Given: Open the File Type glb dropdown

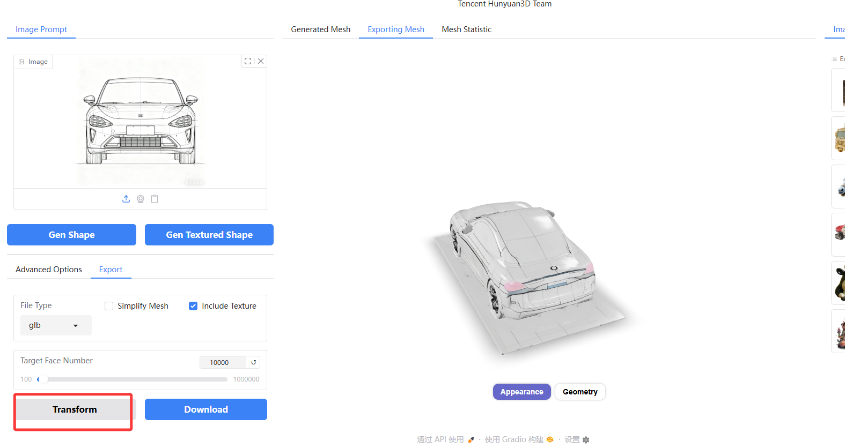Looking at the screenshot, I should point(56,325).
